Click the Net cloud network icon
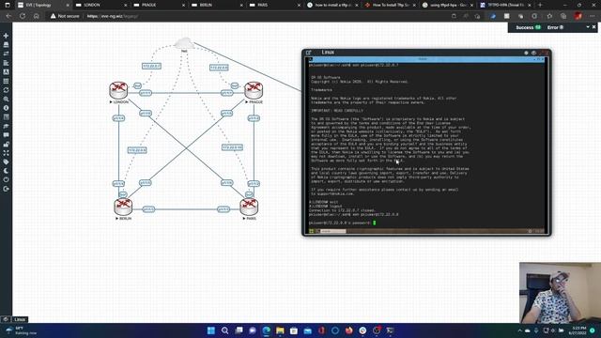601x338 pixels. 184,43
